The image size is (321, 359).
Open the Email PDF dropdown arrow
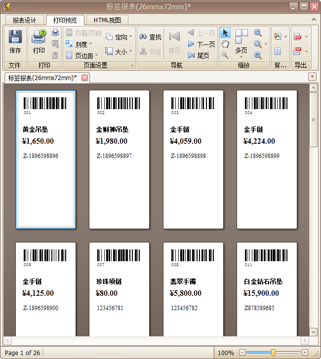[x=306, y=51]
